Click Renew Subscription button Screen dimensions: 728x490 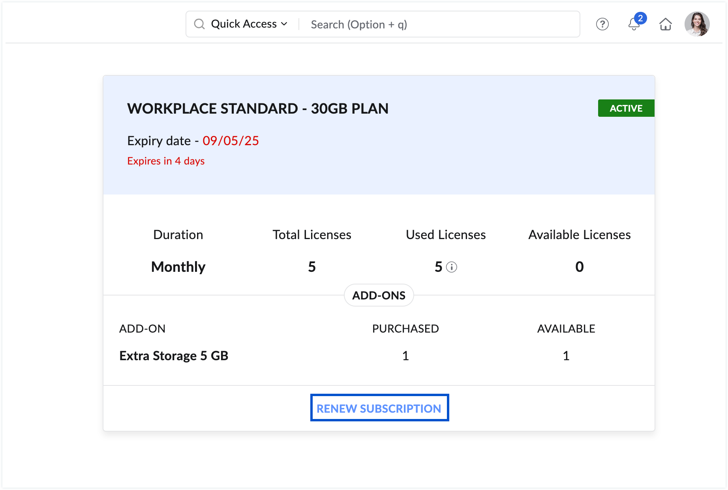tap(379, 408)
